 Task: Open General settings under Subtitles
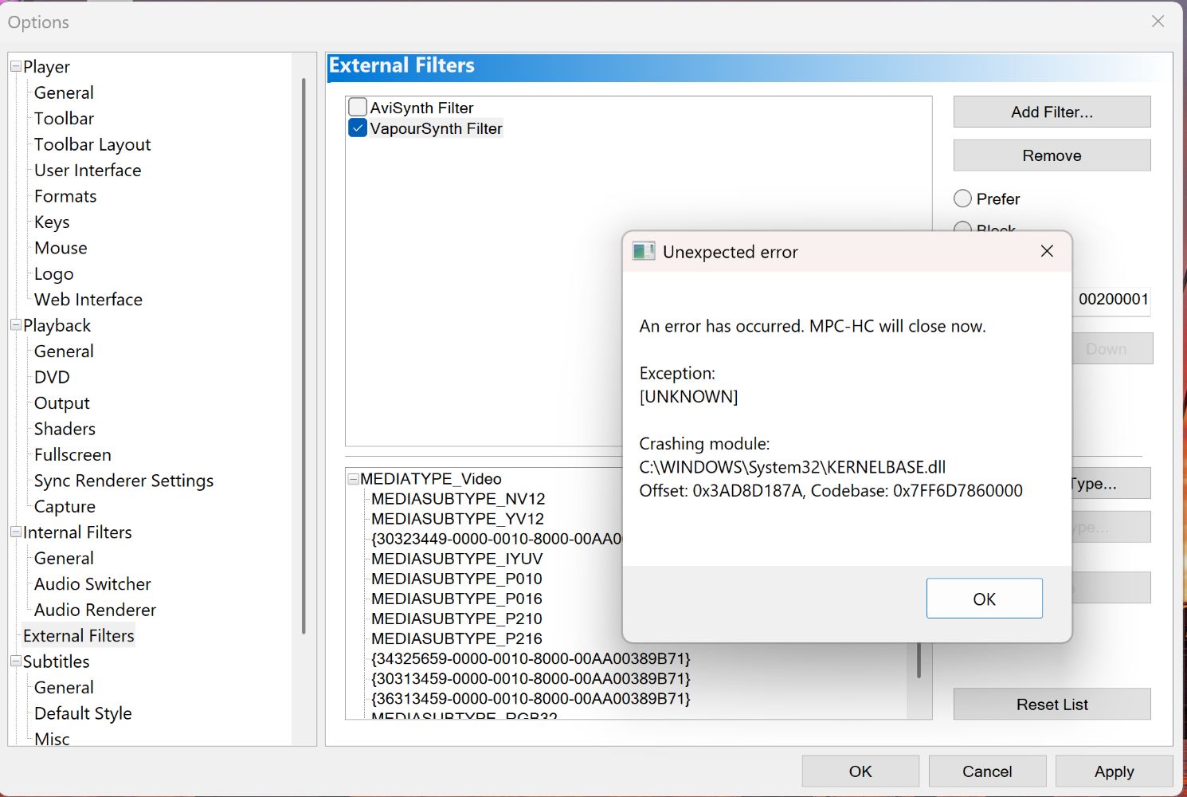click(64, 687)
